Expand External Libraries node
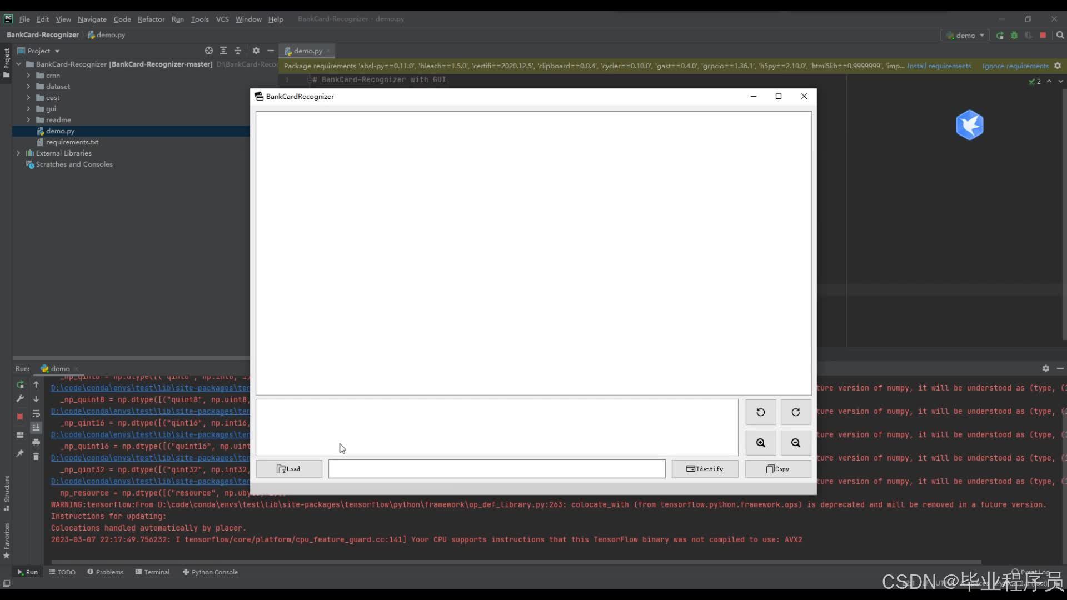 coord(18,153)
